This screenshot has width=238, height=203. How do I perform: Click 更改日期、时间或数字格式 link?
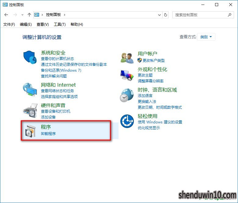(x=160, y=107)
